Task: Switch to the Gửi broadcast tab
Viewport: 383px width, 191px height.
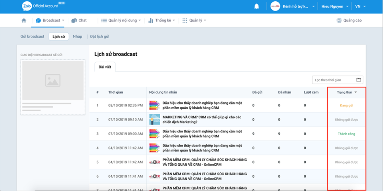Action: (32, 37)
